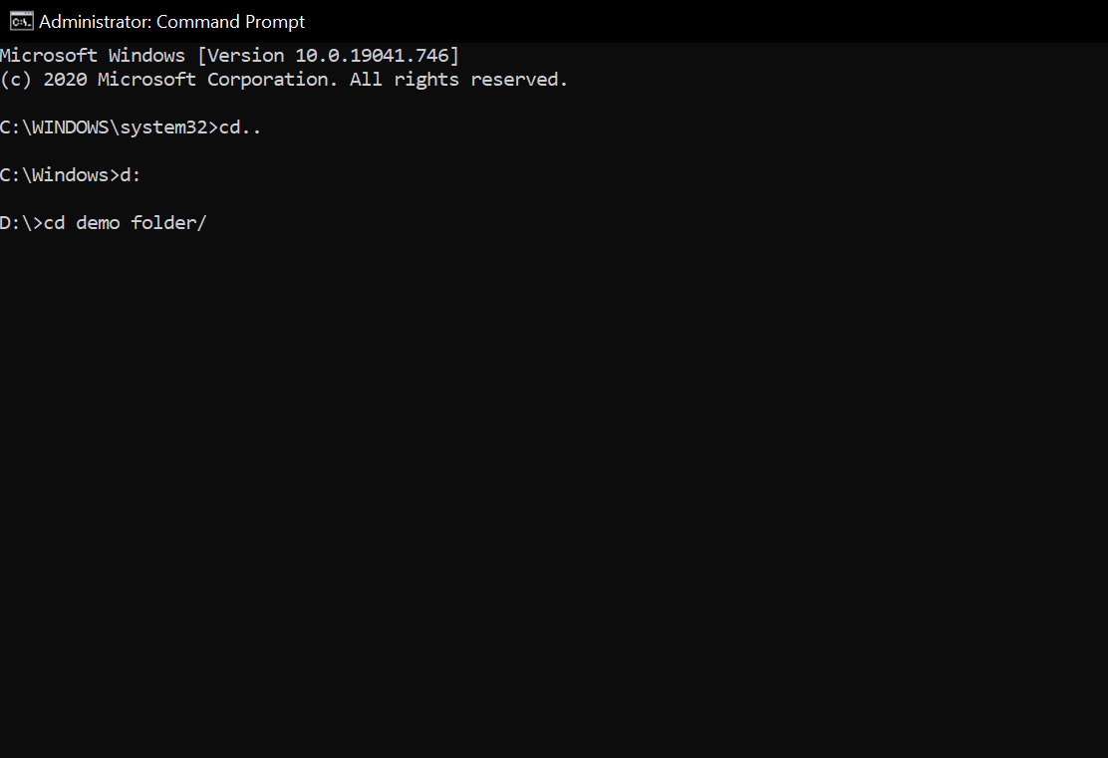Image resolution: width=1108 pixels, height=758 pixels.
Task: Click the word "demo" in the command line
Action: tap(98, 223)
